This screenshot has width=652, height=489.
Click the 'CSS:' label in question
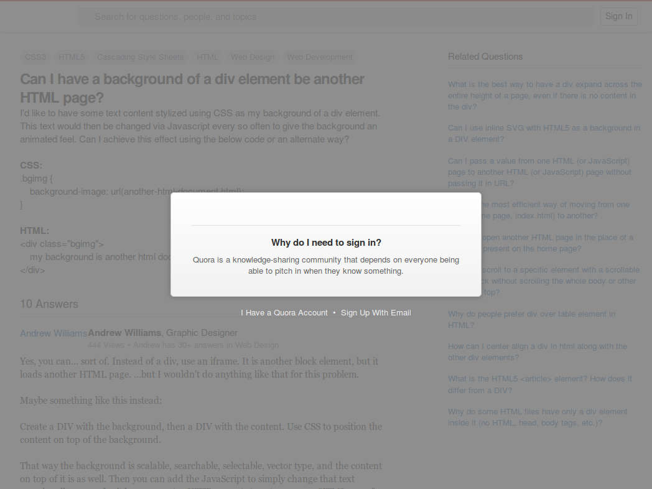(31, 165)
